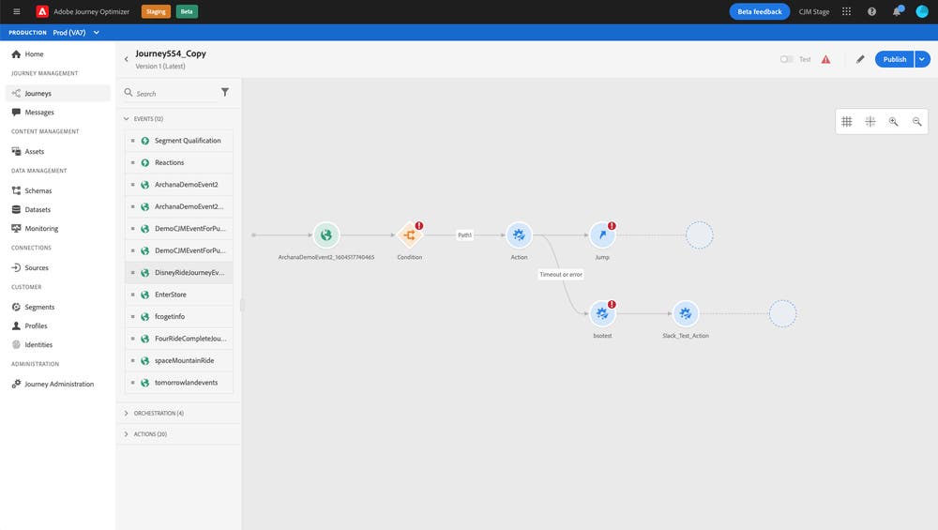
Task: Select Reactions event in palette
Action: pyautogui.click(x=179, y=162)
